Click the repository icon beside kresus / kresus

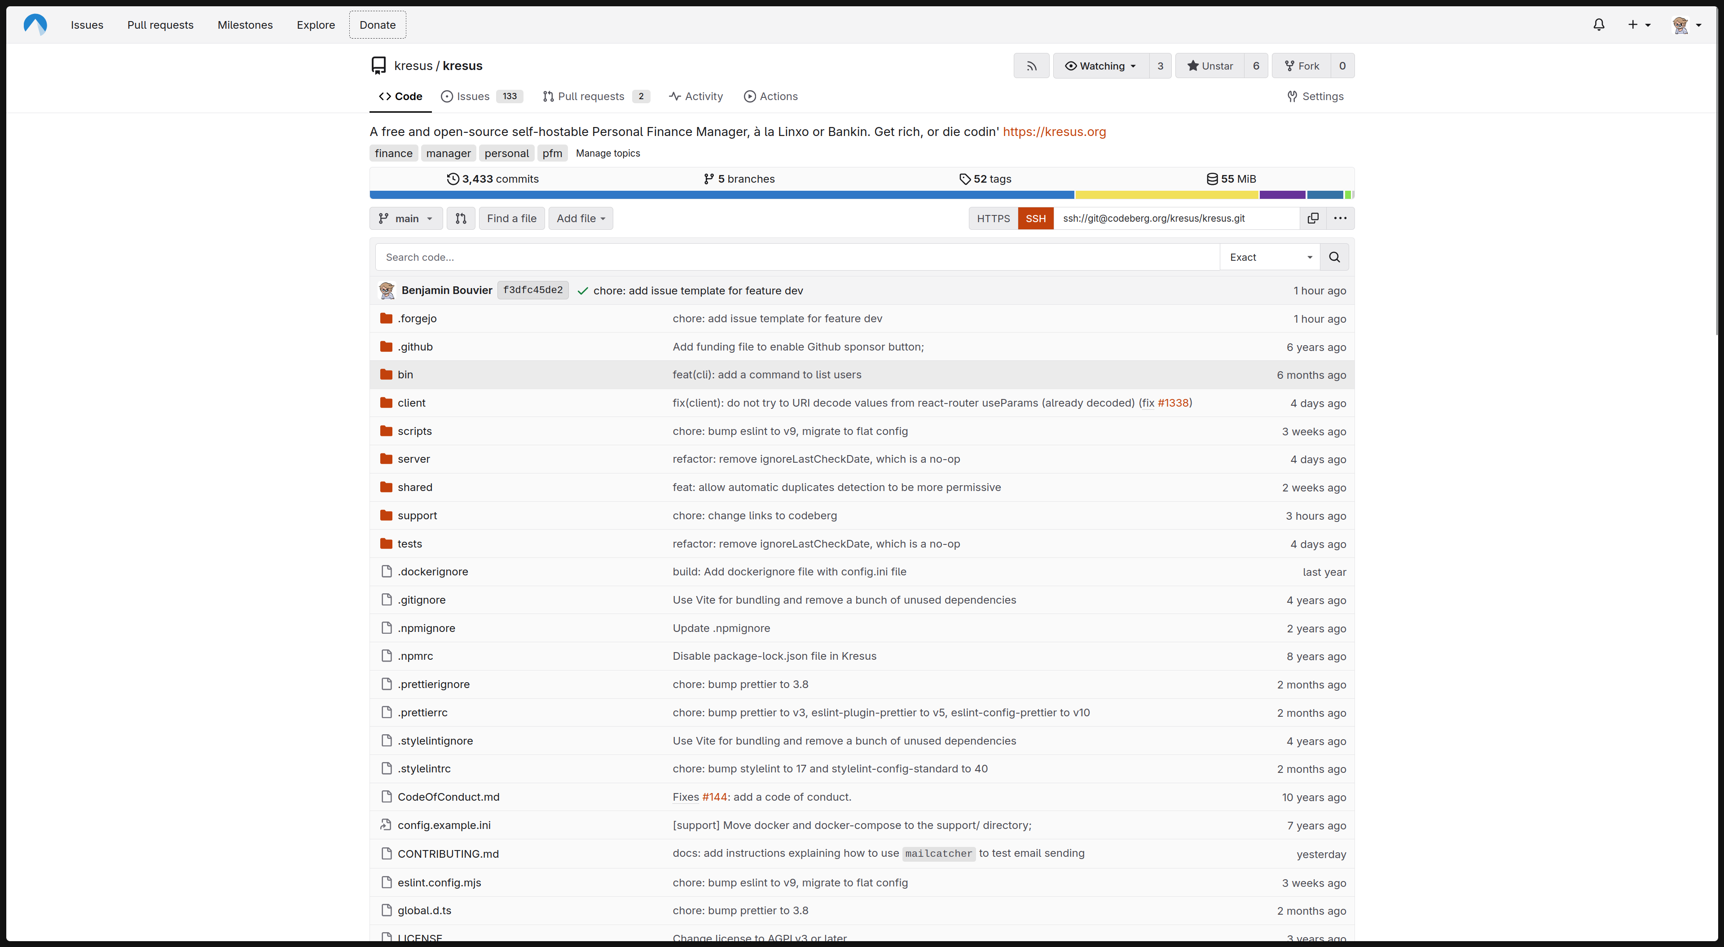click(x=379, y=66)
